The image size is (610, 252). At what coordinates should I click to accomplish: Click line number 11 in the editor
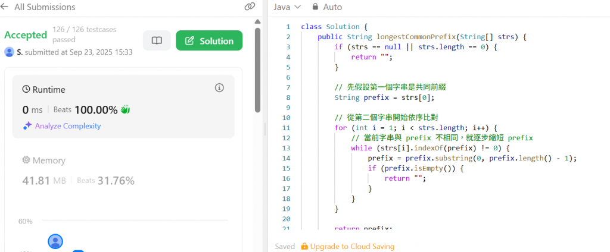point(286,128)
